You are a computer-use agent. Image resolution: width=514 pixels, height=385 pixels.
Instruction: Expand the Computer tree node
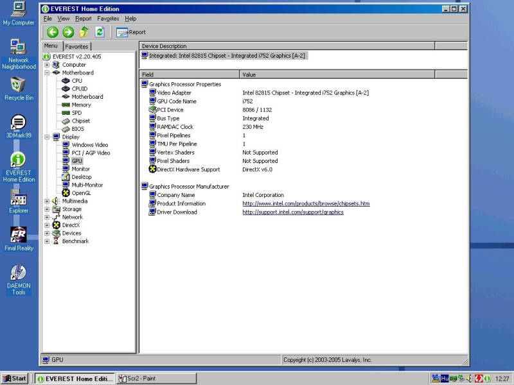(47, 65)
